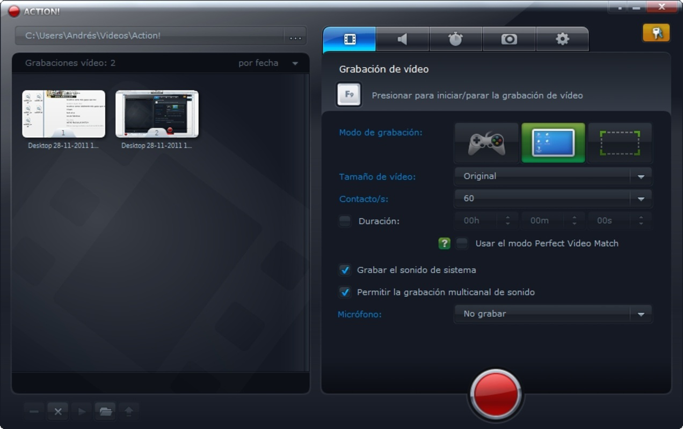Enable Perfect Video Match mode checkbox
Image resolution: width=683 pixels, height=429 pixels.
click(x=462, y=243)
